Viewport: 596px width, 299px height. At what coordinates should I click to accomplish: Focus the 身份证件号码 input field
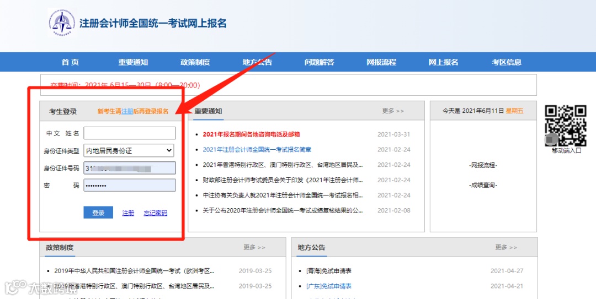[x=130, y=168]
